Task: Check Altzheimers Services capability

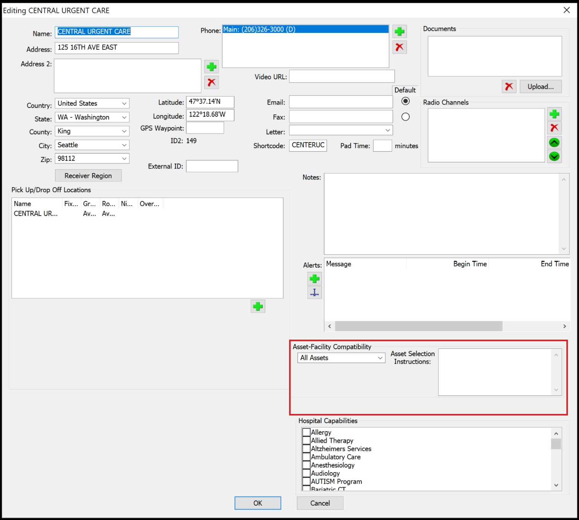Action: [x=306, y=448]
